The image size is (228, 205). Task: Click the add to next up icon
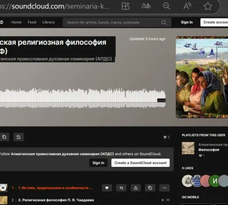pos(19,137)
